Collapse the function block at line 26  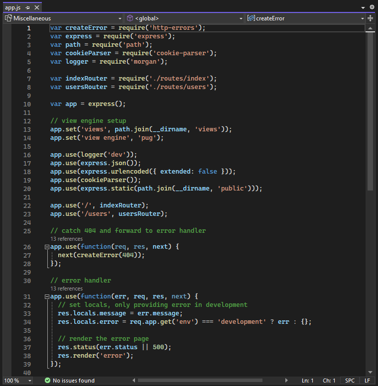tap(47, 247)
